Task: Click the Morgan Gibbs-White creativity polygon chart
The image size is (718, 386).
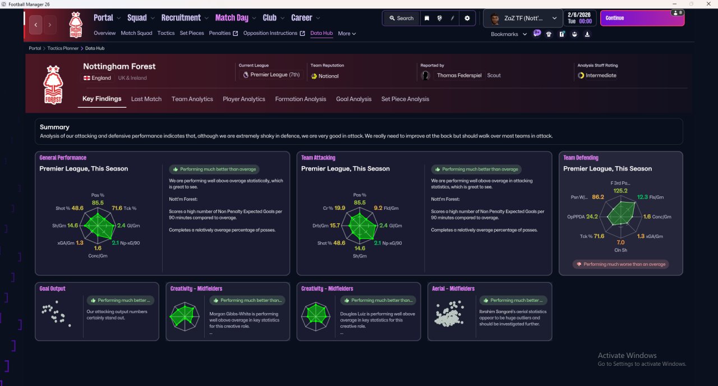Action: click(185, 316)
